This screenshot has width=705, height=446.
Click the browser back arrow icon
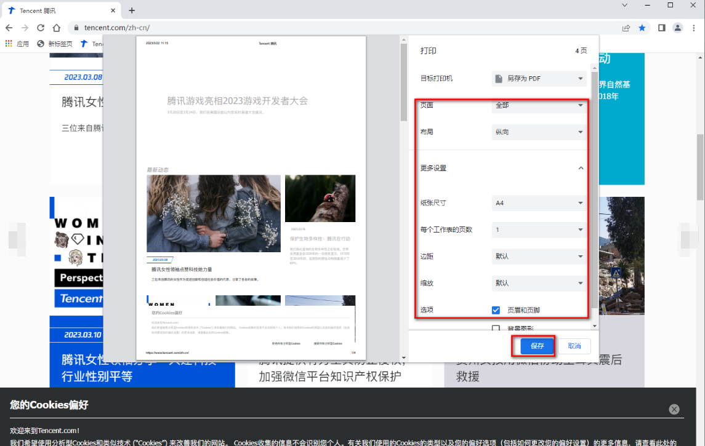(x=9, y=28)
